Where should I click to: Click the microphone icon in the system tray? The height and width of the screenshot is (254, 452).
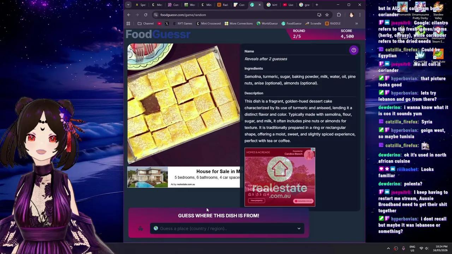[403, 248]
